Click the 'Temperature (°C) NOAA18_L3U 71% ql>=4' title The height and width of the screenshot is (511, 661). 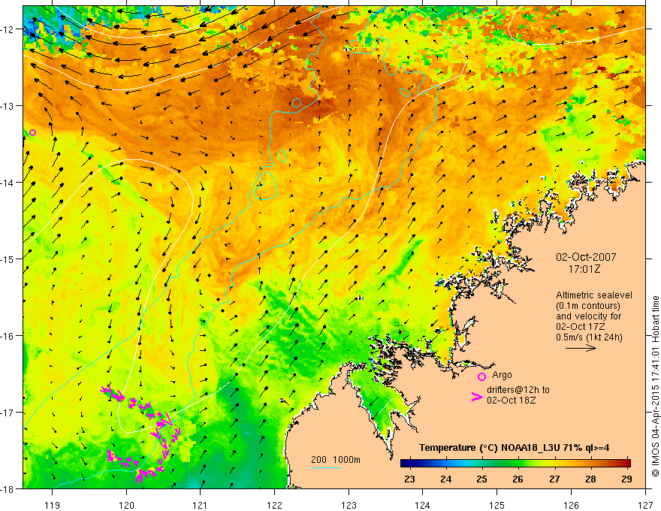(514, 448)
